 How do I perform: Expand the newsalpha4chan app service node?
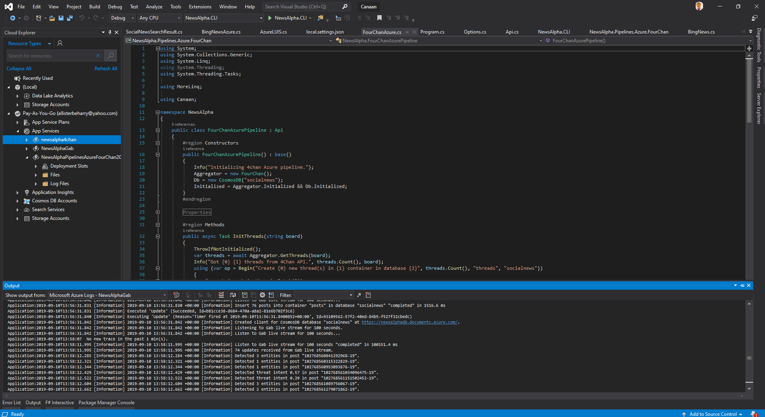pos(27,140)
